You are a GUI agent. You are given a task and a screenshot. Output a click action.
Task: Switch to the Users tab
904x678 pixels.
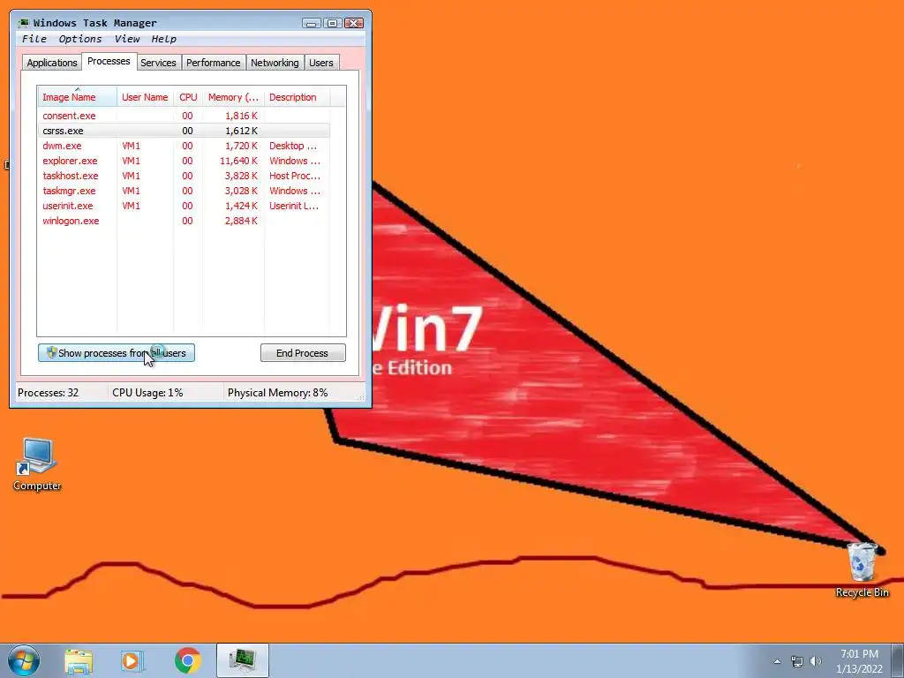coord(320,63)
